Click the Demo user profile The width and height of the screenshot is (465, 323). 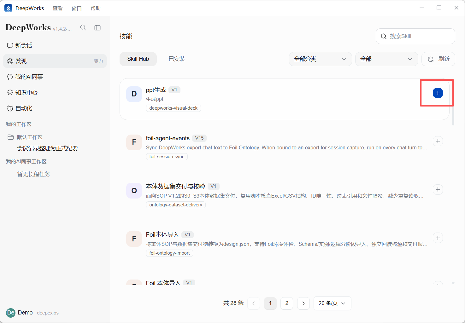click(32, 313)
